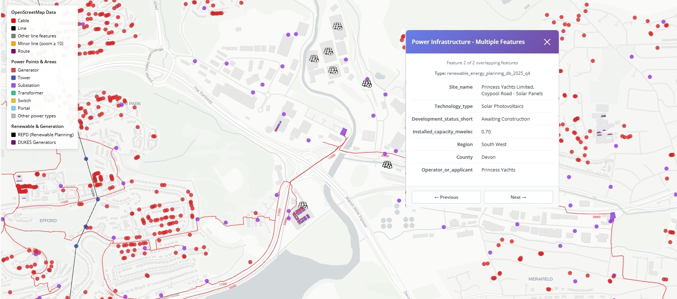Image resolution: width=677 pixels, height=299 pixels.
Task: Select the Transformer green legend icon
Action: pyautogui.click(x=13, y=93)
